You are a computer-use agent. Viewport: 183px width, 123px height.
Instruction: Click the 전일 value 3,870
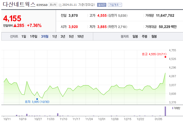click(x=73, y=15)
